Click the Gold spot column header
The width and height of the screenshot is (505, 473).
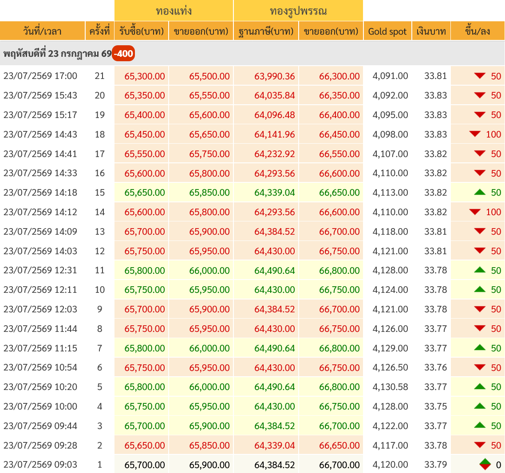(387, 31)
